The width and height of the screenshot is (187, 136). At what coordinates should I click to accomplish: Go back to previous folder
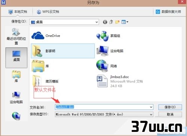(105, 22)
